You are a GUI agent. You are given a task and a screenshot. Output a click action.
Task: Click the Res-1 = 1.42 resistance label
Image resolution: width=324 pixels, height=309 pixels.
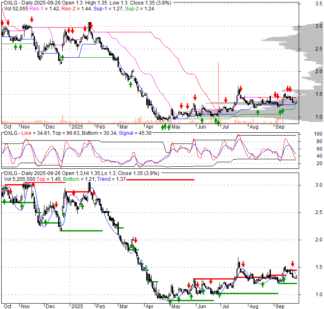click(x=44, y=9)
